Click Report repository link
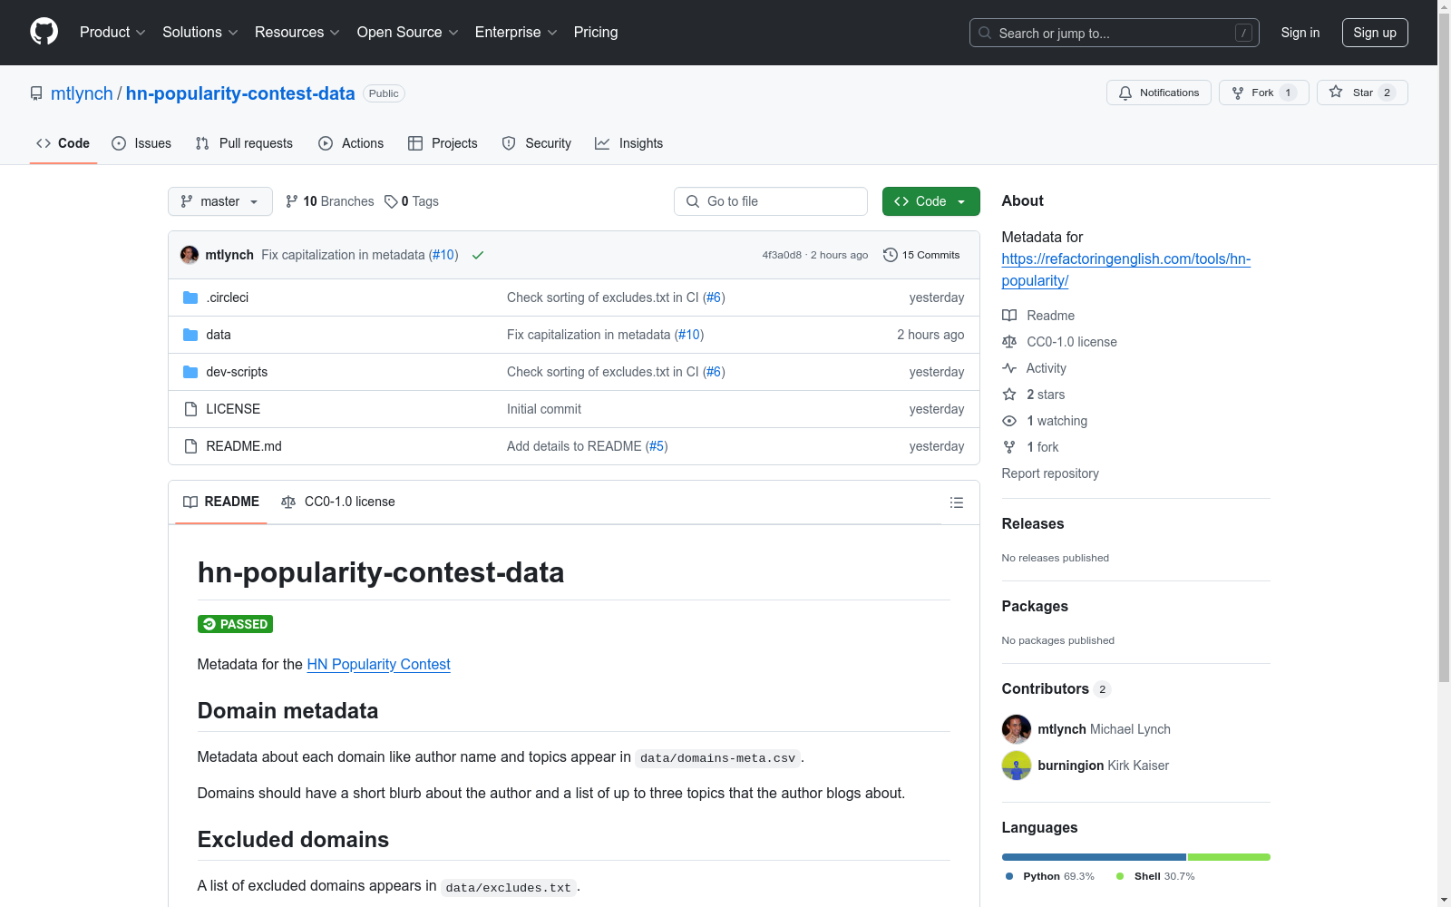This screenshot has width=1451, height=907. coord(1050,473)
